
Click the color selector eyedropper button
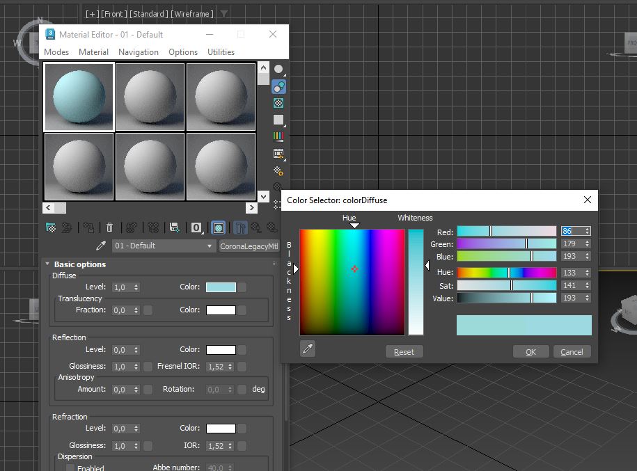point(308,349)
